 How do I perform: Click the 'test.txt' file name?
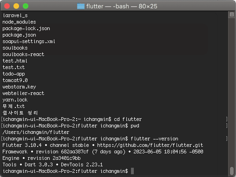(13, 67)
